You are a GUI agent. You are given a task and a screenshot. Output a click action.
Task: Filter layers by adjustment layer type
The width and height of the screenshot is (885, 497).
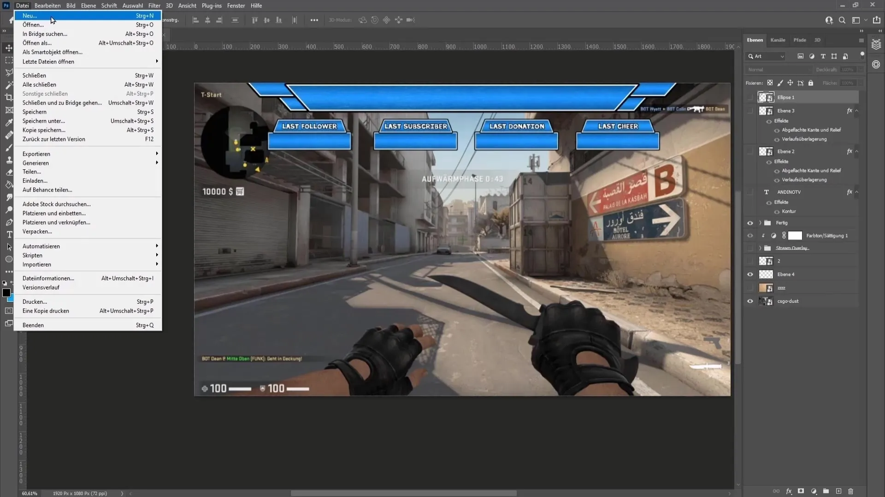pos(812,56)
